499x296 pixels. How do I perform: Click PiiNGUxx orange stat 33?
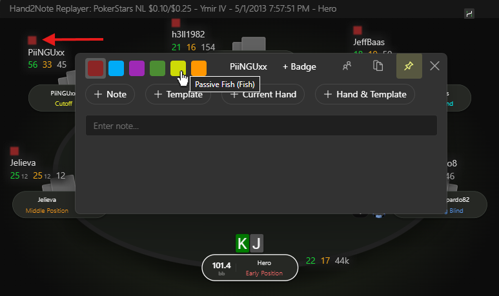(x=47, y=65)
